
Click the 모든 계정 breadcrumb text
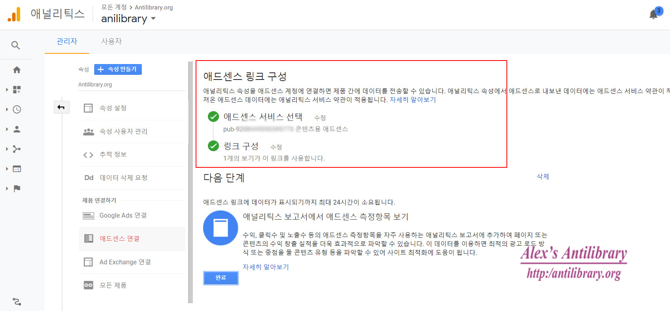114,8
